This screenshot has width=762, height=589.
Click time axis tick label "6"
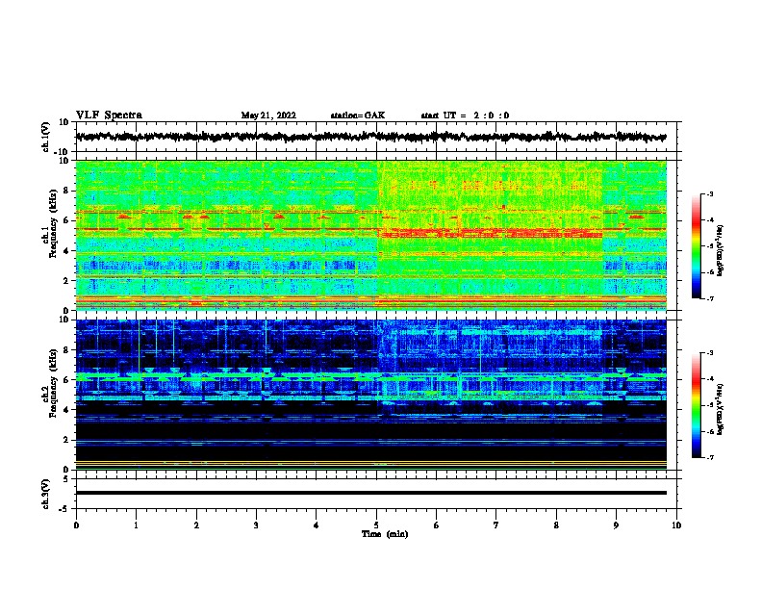pyautogui.click(x=437, y=525)
